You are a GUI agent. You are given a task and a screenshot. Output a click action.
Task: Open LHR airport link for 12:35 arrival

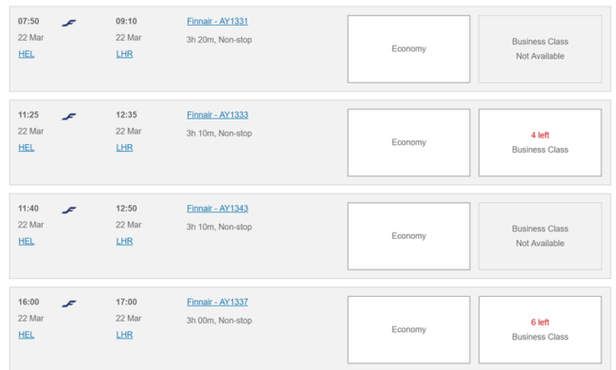tap(124, 148)
